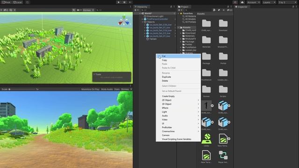Pause the game with the Pause button
Screen dimensions: 299x168
click(124, 2)
